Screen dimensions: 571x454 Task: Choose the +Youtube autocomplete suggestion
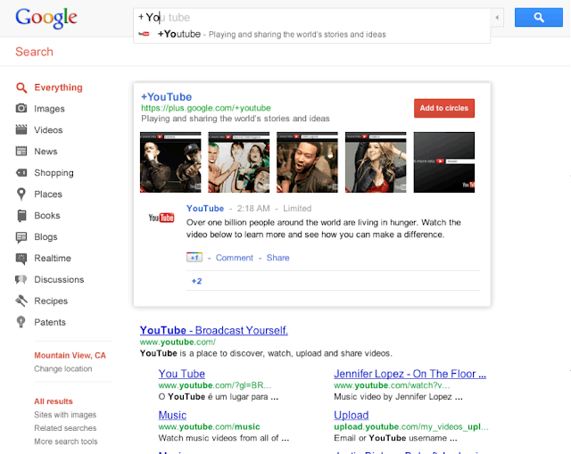coord(312,34)
